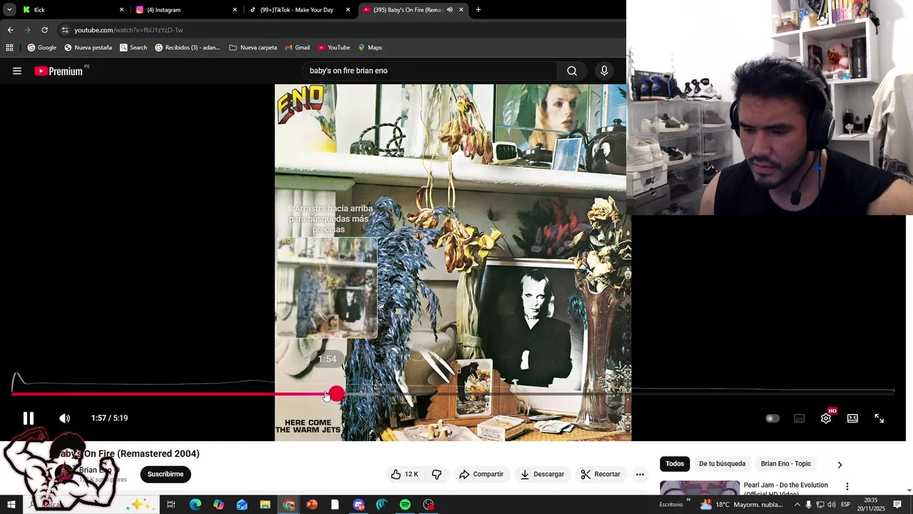Select the Todos filter chip
Viewport: 913px width, 514px height.
coord(675,464)
